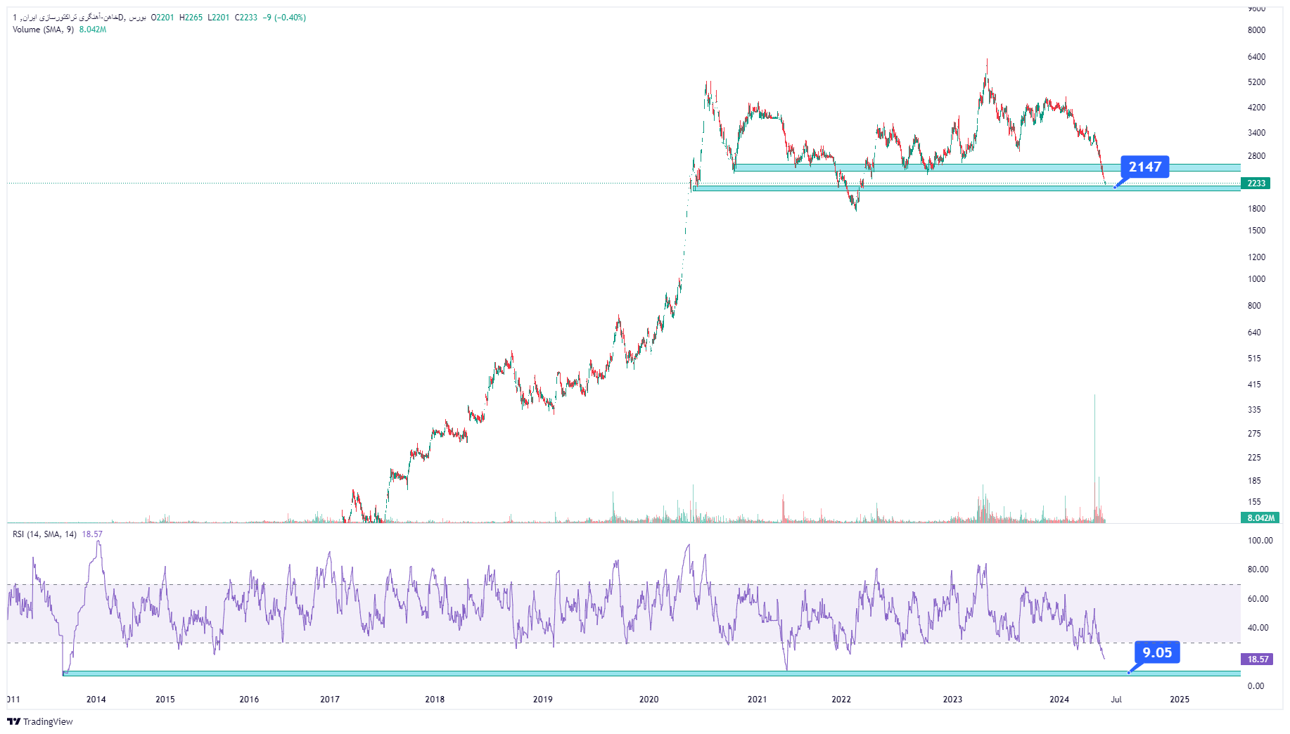Click the low value L2201 in legend

[219, 18]
